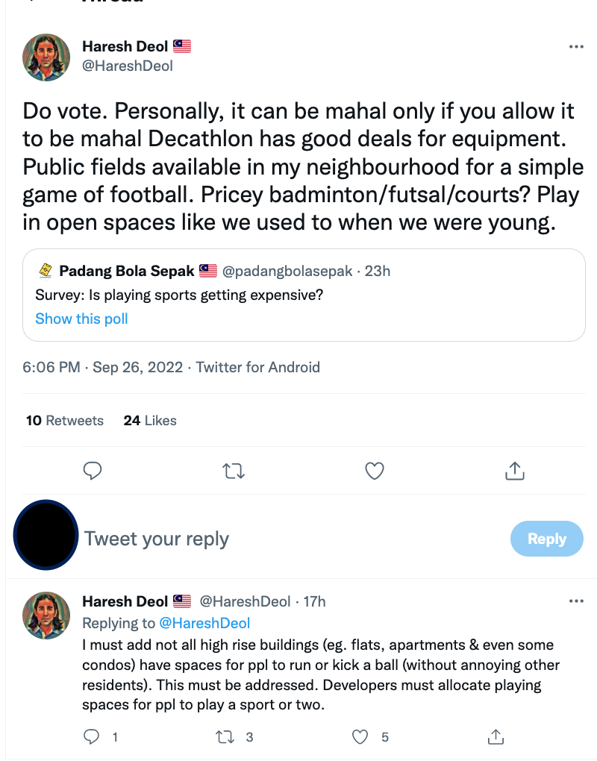Click @HareshDeol in Replying to line

[x=204, y=623]
